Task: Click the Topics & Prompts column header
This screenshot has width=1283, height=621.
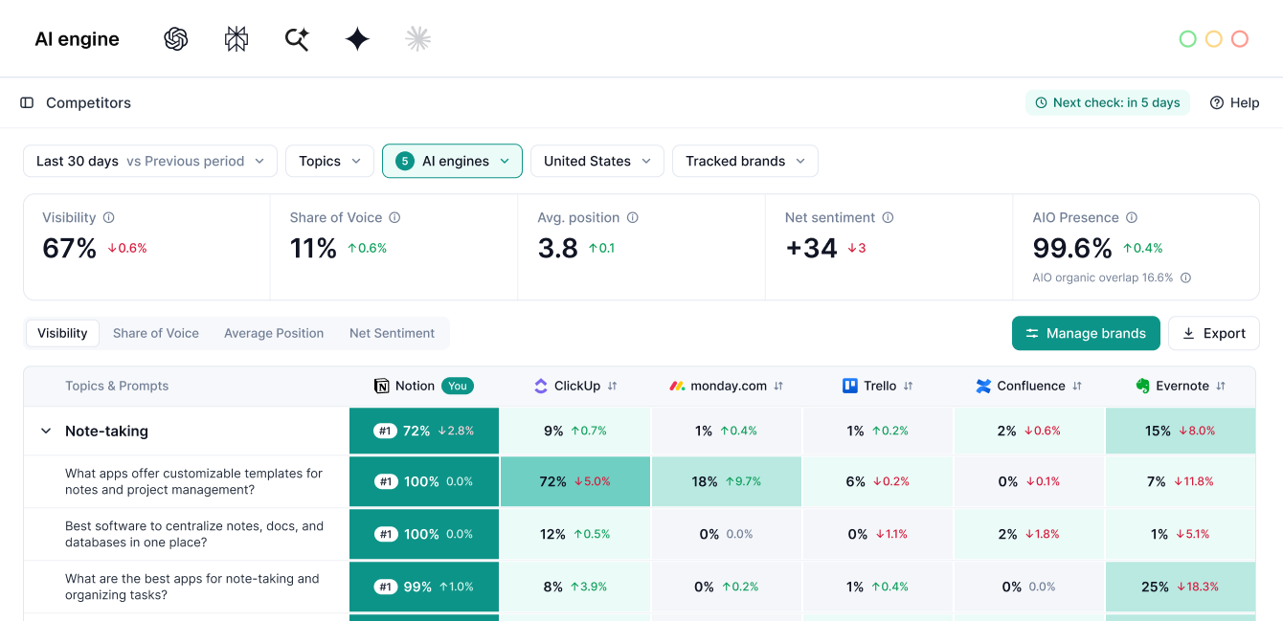Action: click(117, 386)
